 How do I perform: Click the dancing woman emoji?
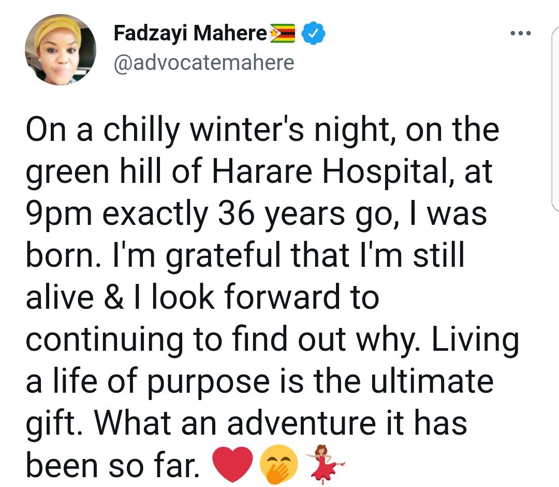tap(324, 464)
